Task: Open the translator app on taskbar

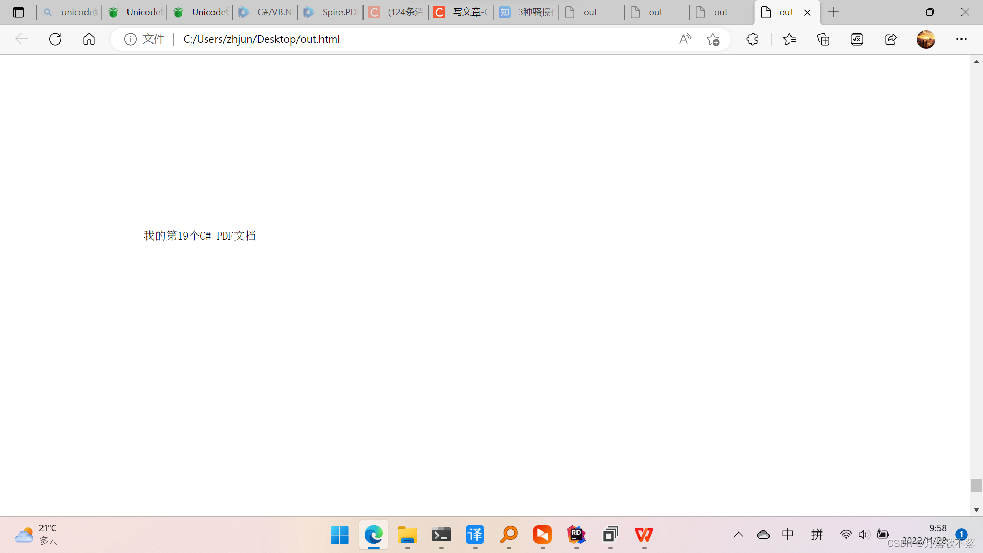Action: pyautogui.click(x=475, y=535)
